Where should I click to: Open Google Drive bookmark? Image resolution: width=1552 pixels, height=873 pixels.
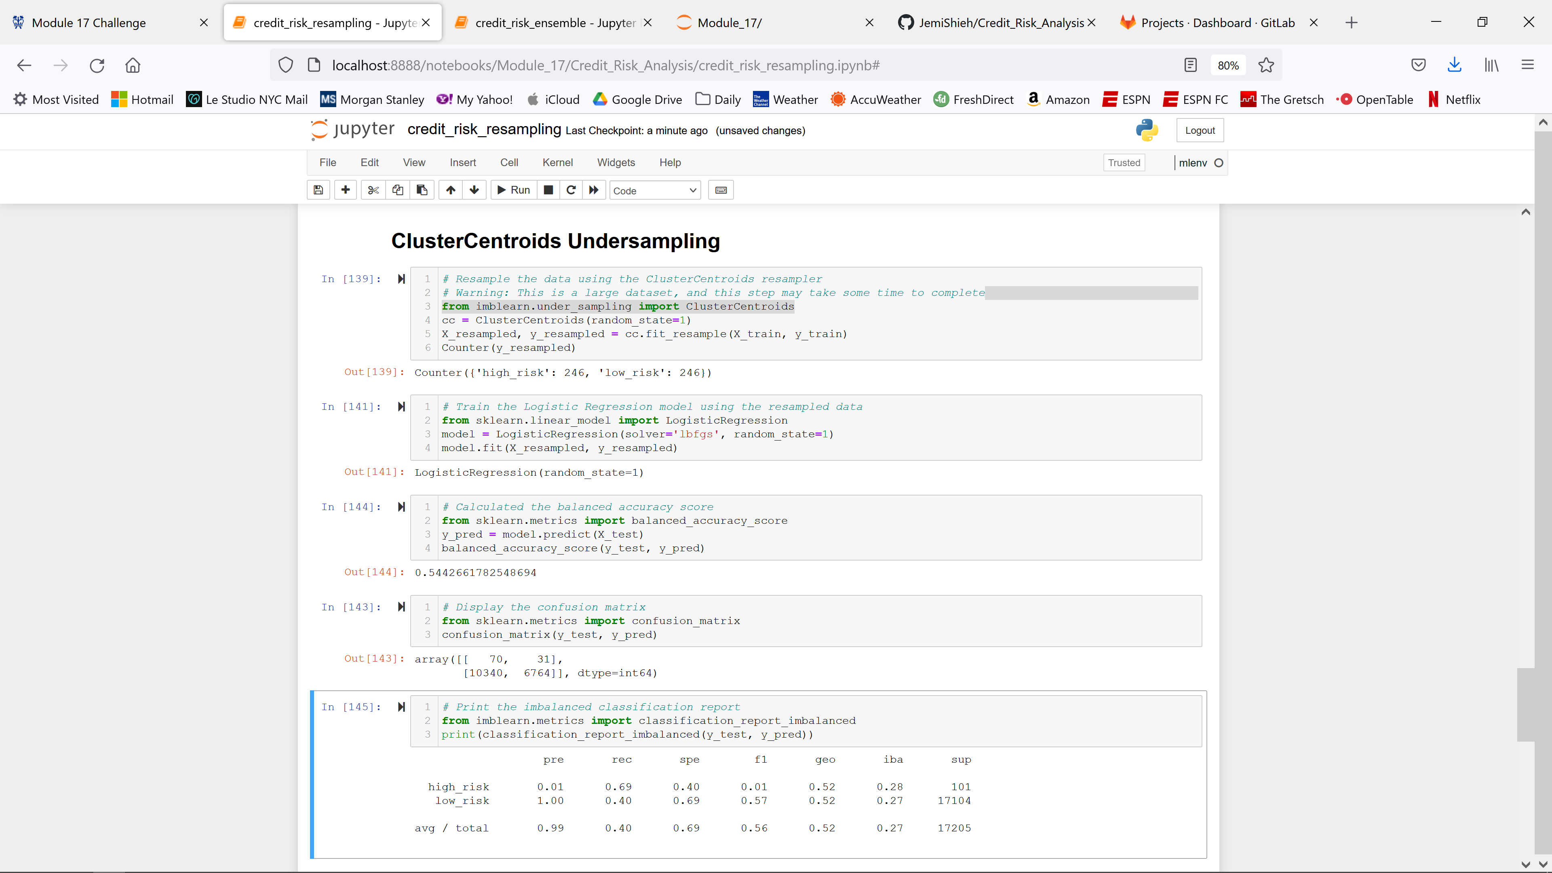[x=637, y=99]
